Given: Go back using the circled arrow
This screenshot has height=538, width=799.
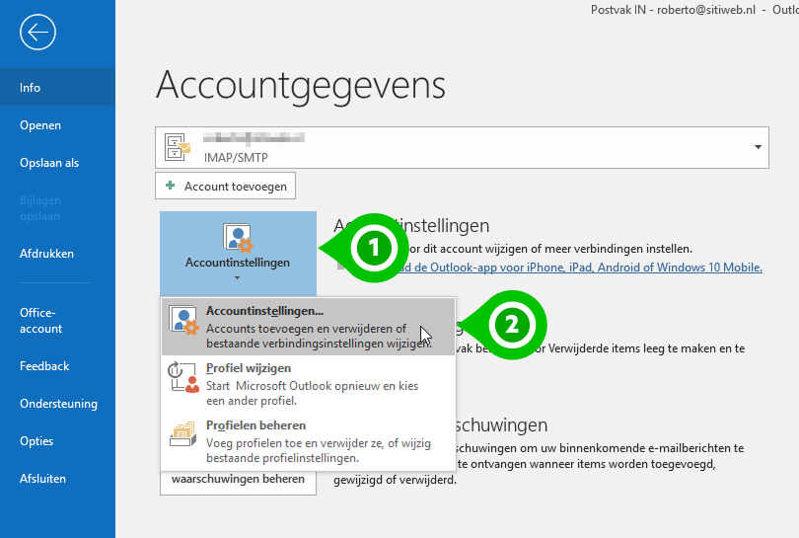Looking at the screenshot, I should coord(37,33).
